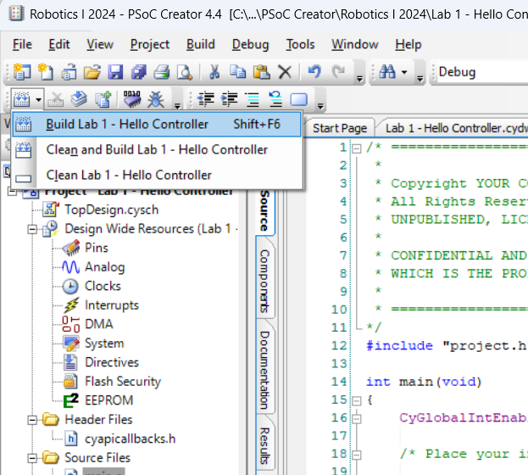The image size is (528, 475).
Task: Open standard toolbar overflow options
Action: pos(359,79)
